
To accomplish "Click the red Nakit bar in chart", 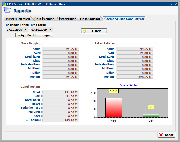I will pyautogui.click(x=114, y=107).
